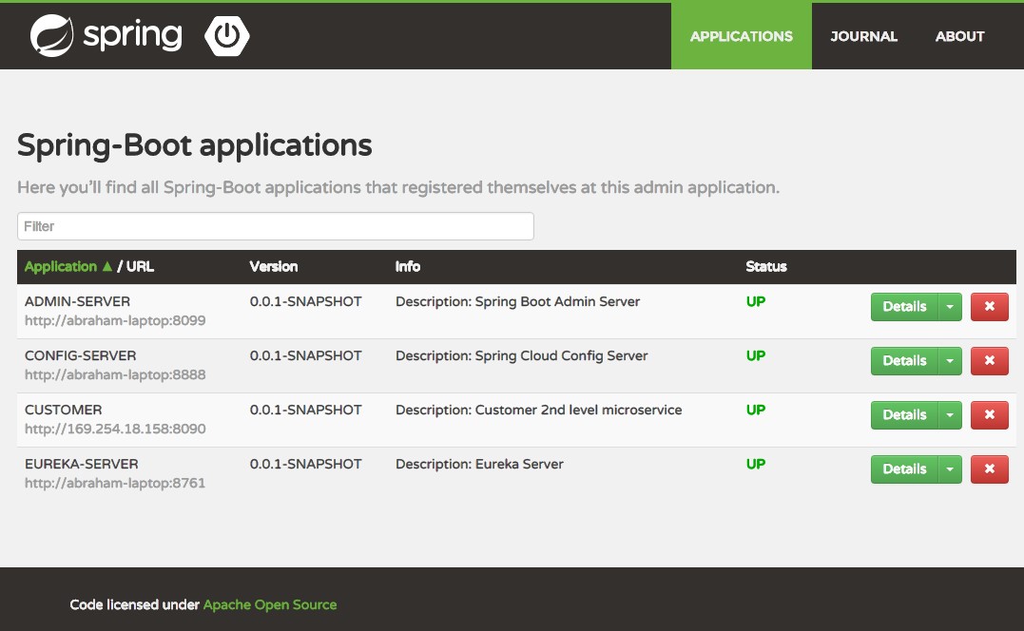The width and height of the screenshot is (1024, 631).
Task: Click the 0.0.1-SNAPSHOT version of EUREKA-SERVER
Action: (x=305, y=464)
